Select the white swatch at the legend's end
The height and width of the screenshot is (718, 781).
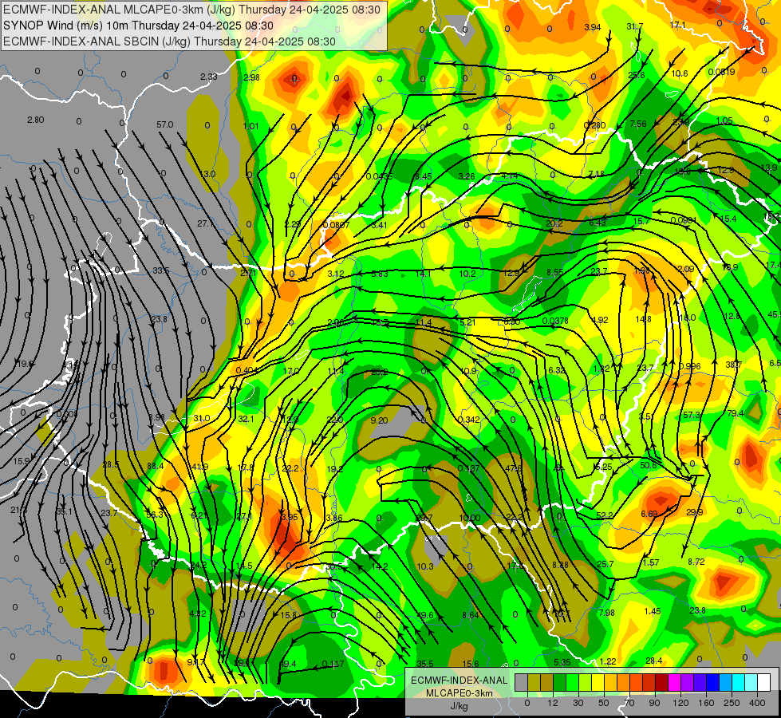pos(764,682)
